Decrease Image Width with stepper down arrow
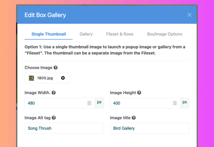214x147 pixels. [89, 104]
